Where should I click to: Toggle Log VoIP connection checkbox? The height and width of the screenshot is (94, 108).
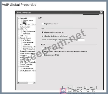pos(42,24)
